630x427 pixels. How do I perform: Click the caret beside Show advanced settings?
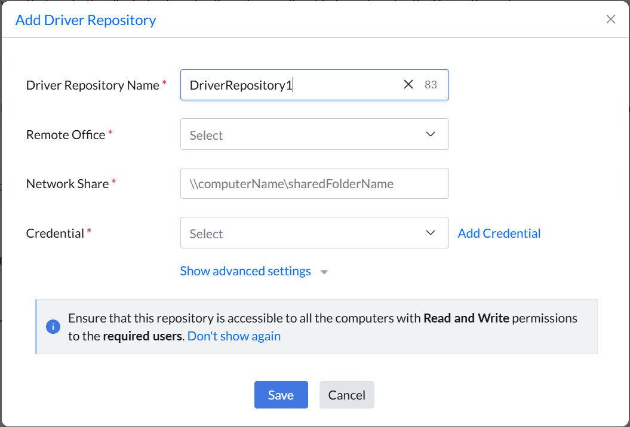pos(324,272)
